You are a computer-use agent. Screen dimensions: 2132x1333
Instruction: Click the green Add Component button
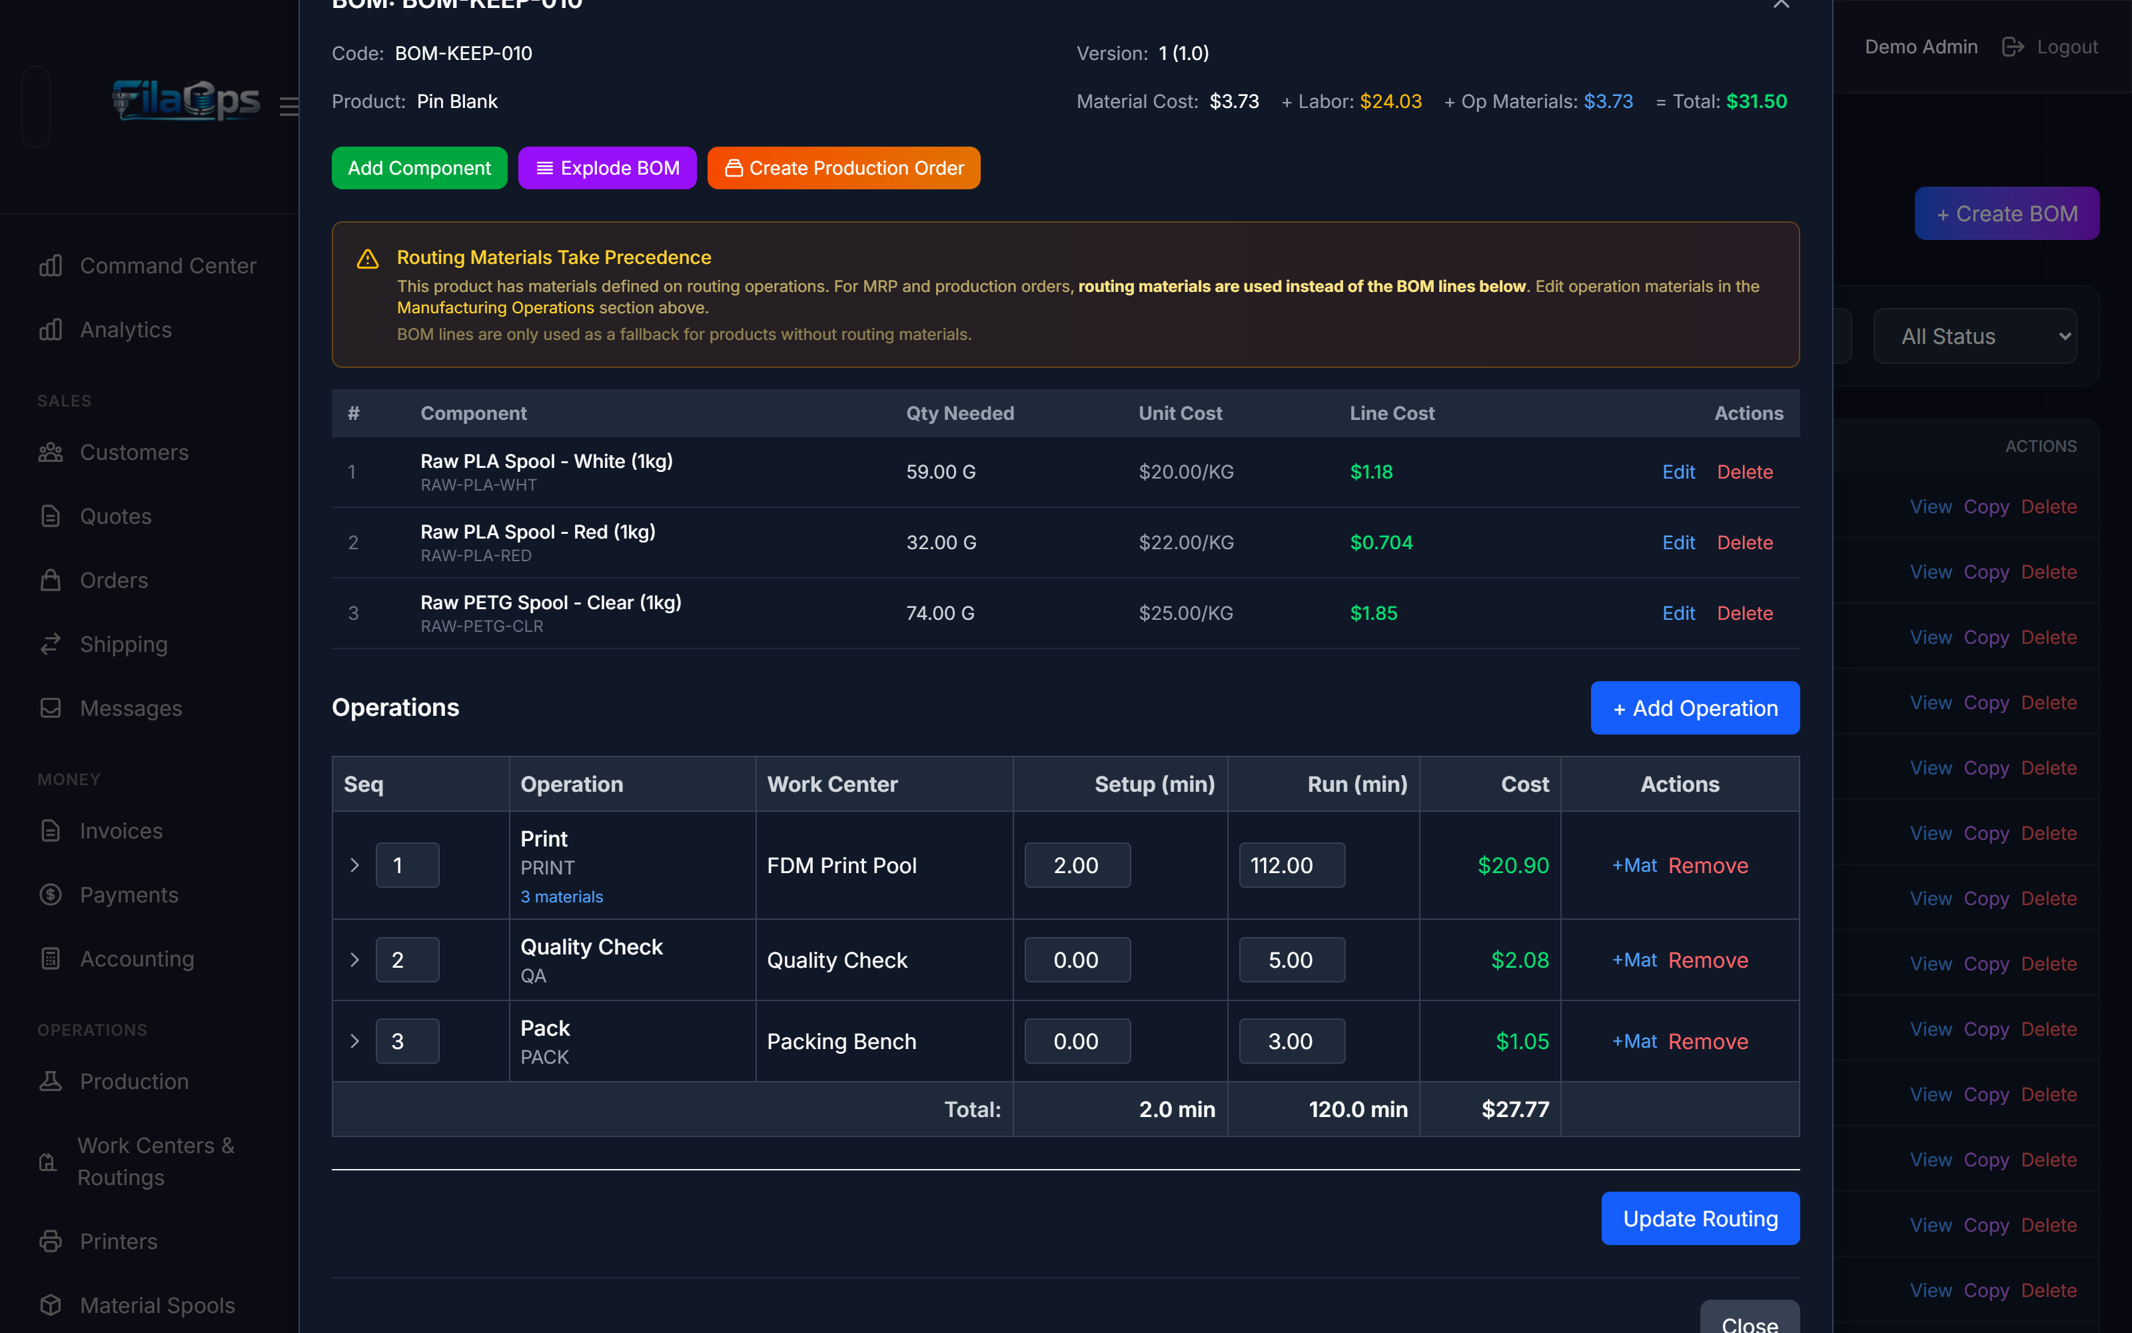(419, 167)
